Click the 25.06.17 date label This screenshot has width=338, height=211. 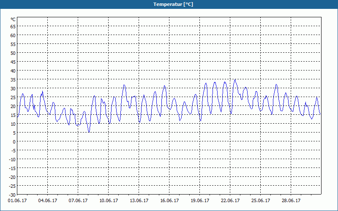tap(261, 201)
